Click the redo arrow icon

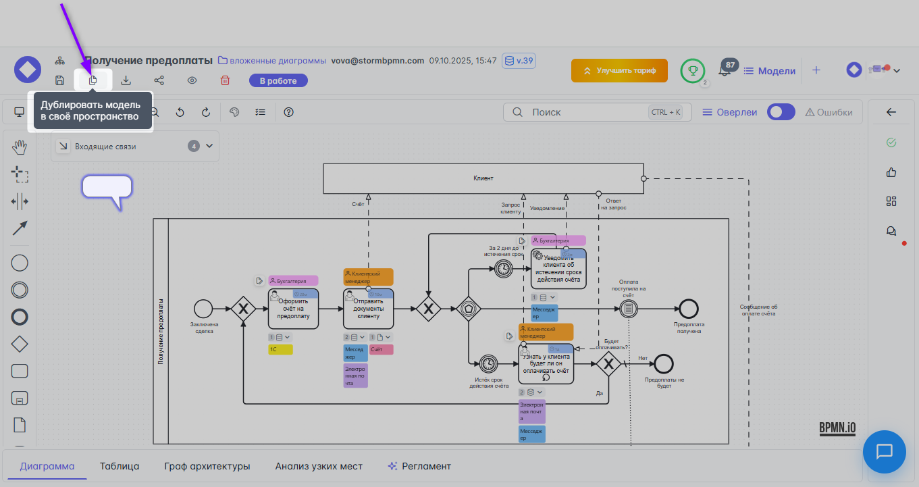point(207,112)
